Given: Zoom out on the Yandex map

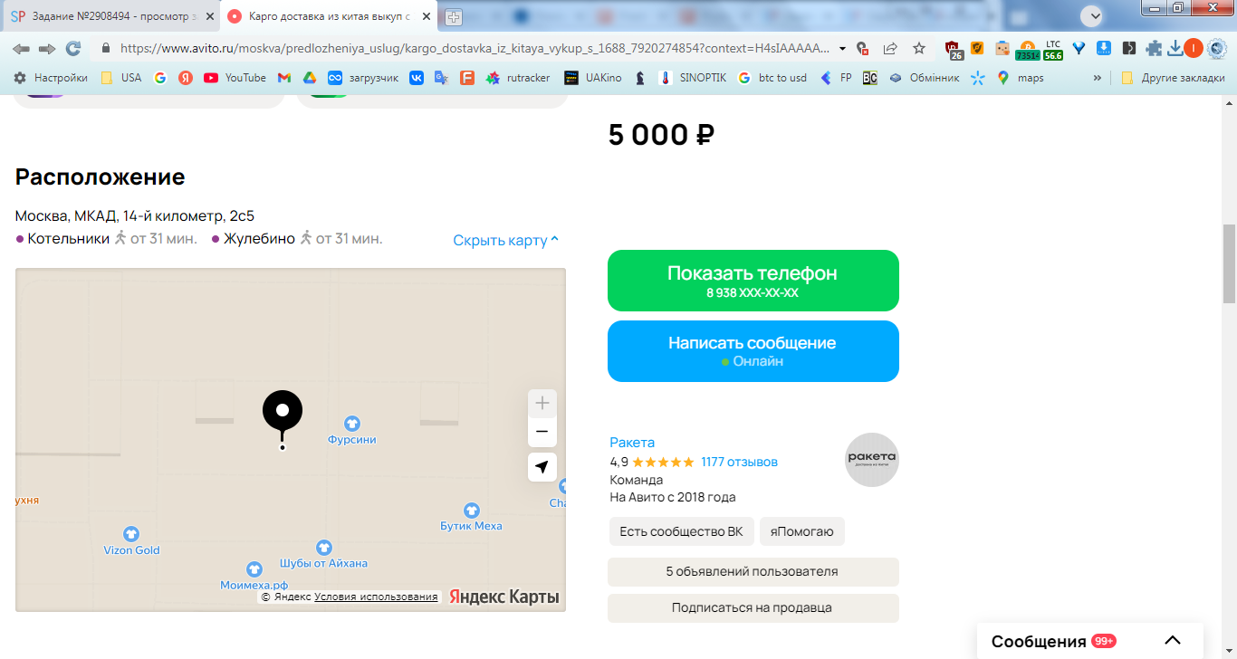Looking at the screenshot, I should click(542, 432).
